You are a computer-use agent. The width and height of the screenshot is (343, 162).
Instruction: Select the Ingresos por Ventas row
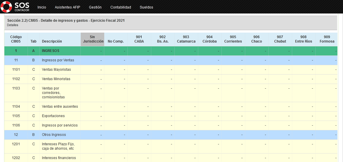coord(58,60)
